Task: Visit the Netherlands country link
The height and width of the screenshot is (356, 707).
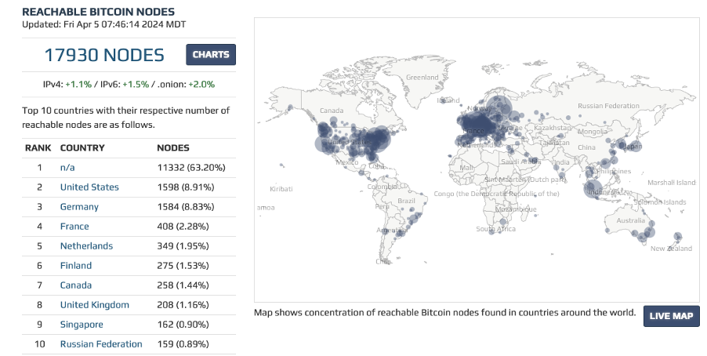Action: 86,246
